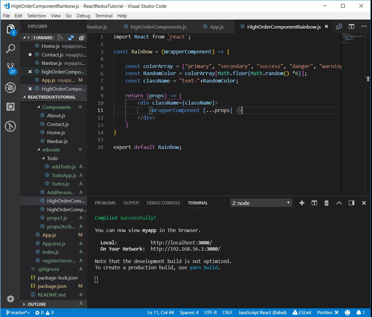Create a new terminal with plus icon
This screenshot has height=317, width=372.
point(302,203)
